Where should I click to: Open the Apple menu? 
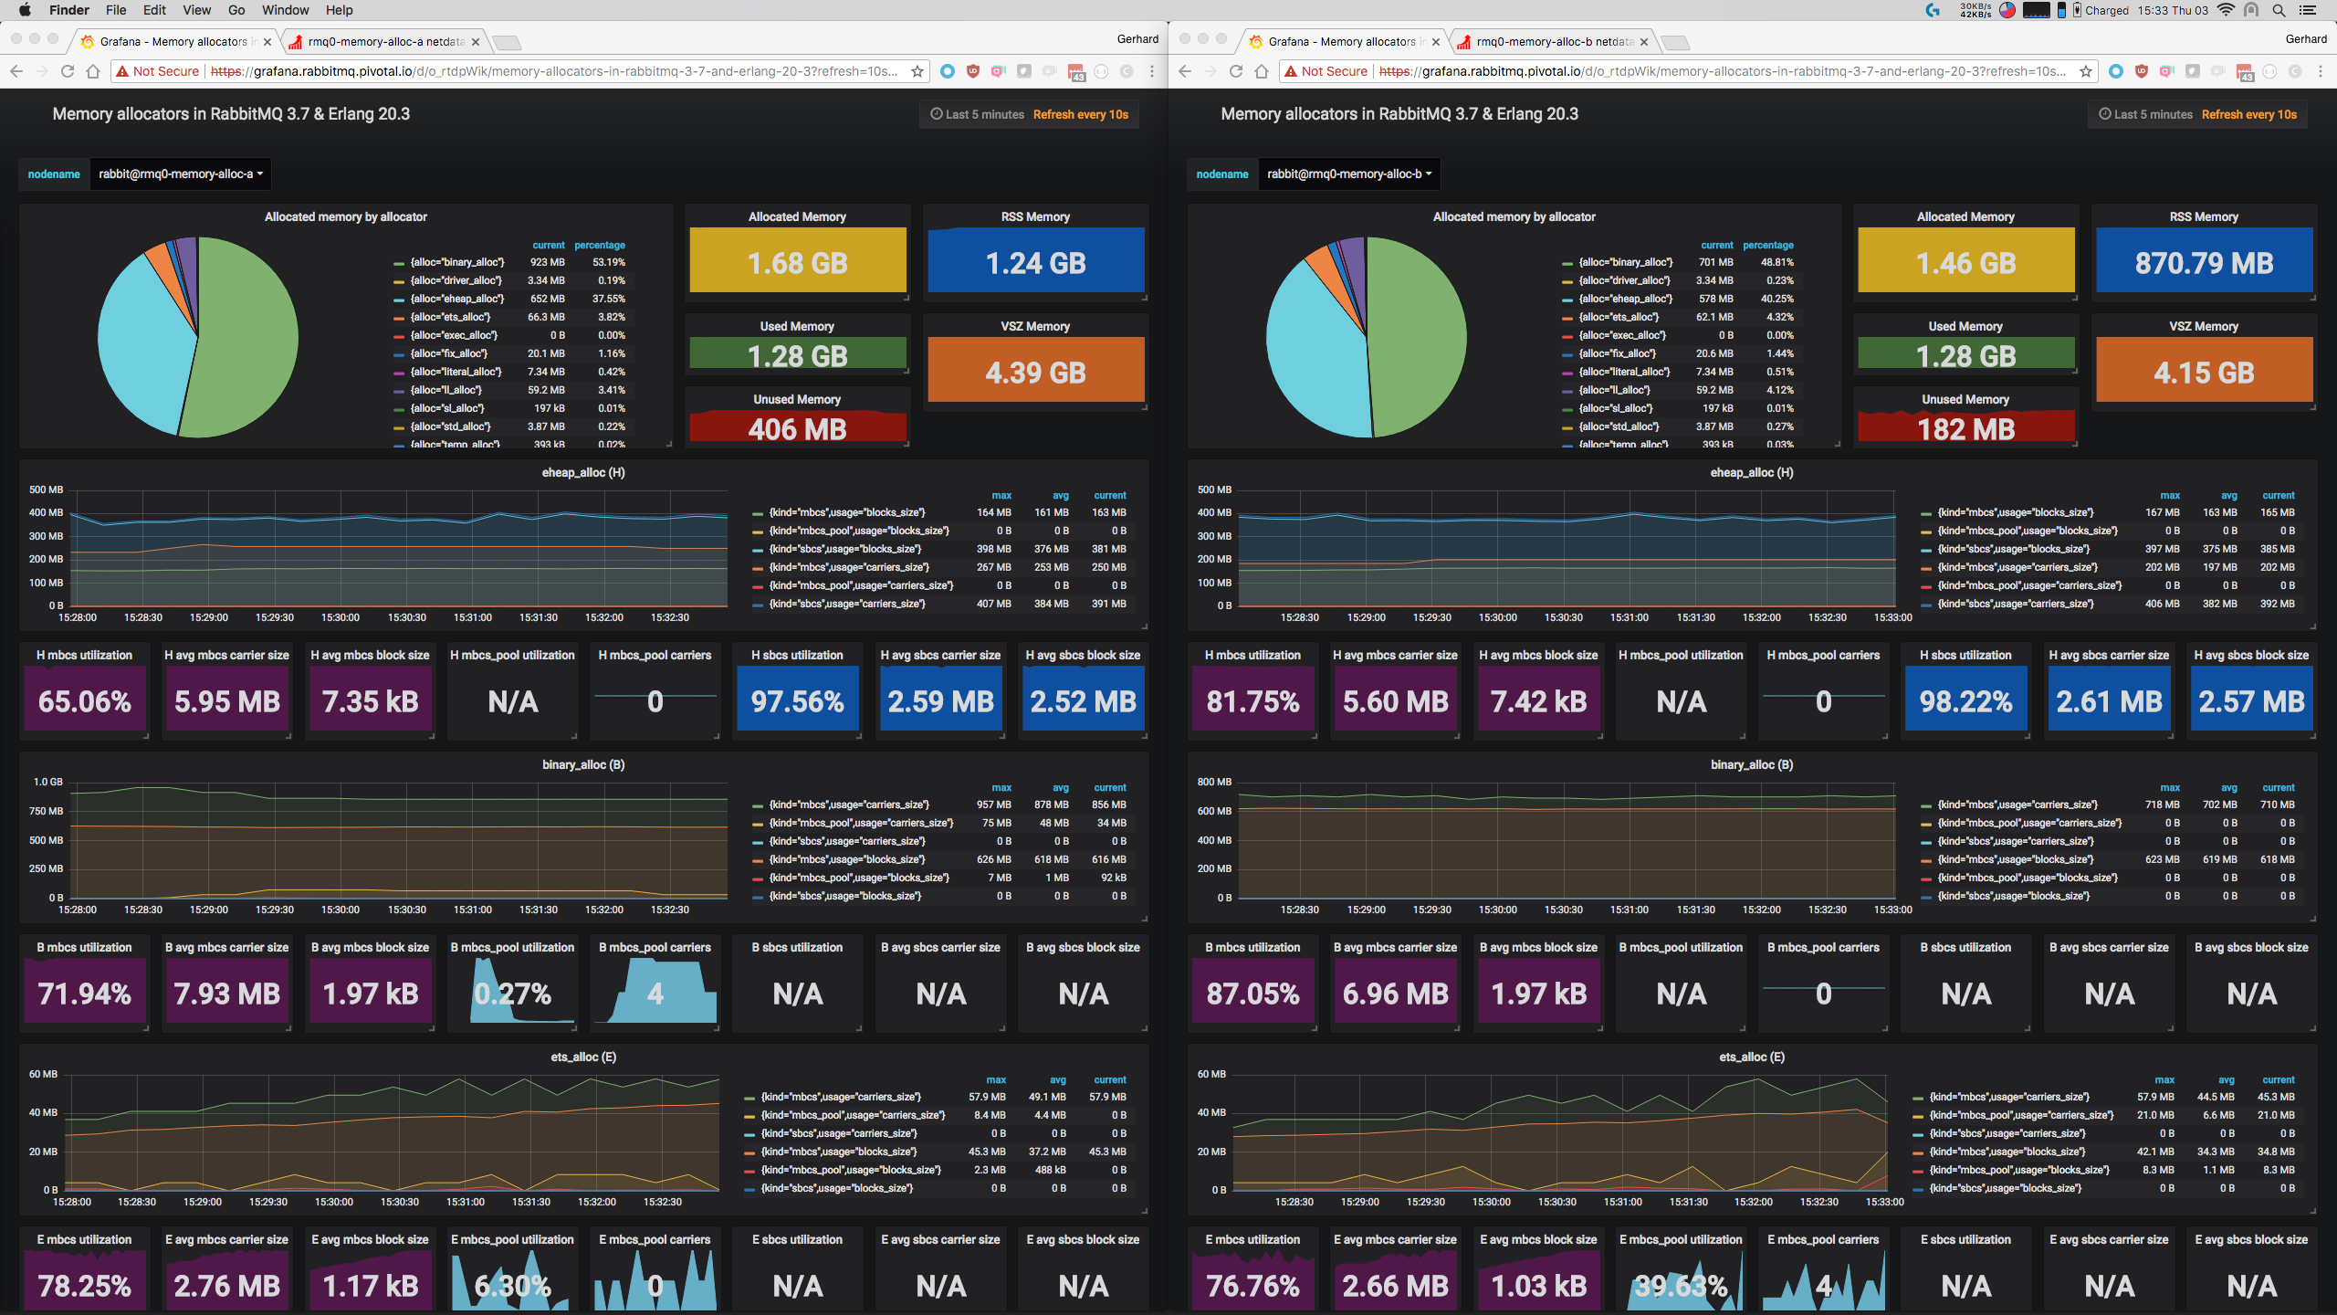tap(25, 10)
